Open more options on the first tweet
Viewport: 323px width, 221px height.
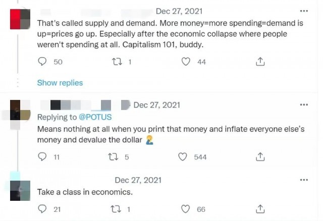[304, 11]
